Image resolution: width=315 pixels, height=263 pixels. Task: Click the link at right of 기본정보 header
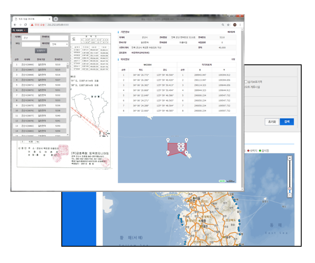click(x=231, y=32)
